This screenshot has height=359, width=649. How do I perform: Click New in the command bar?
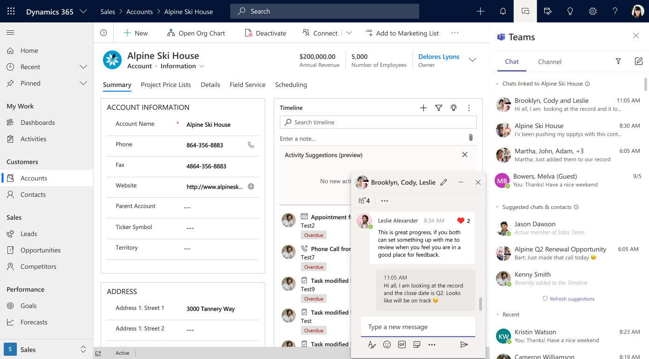135,33
